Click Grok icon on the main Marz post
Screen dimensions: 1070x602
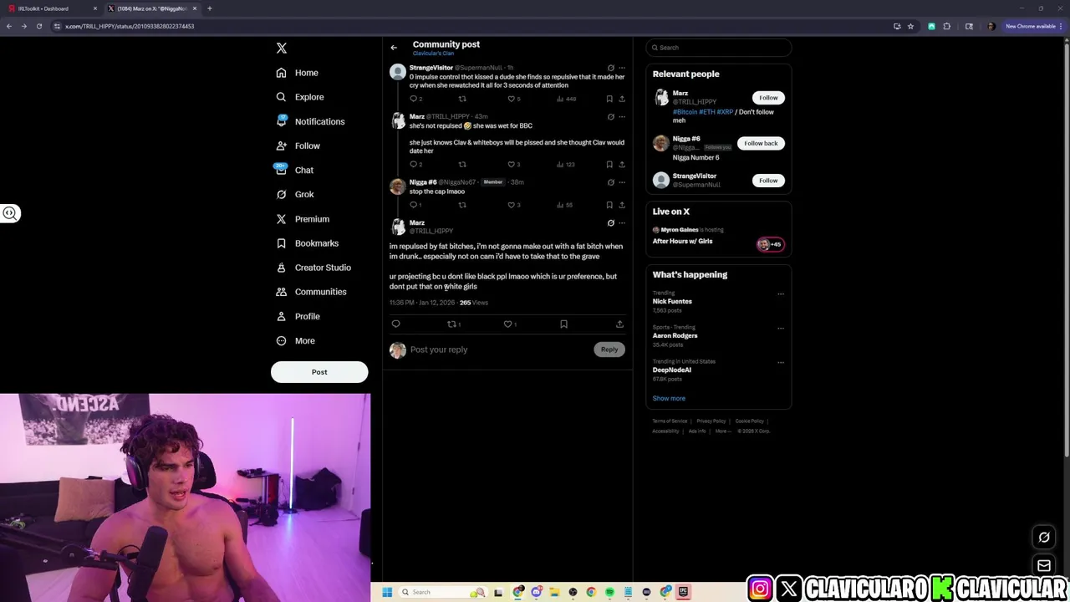coord(610,223)
